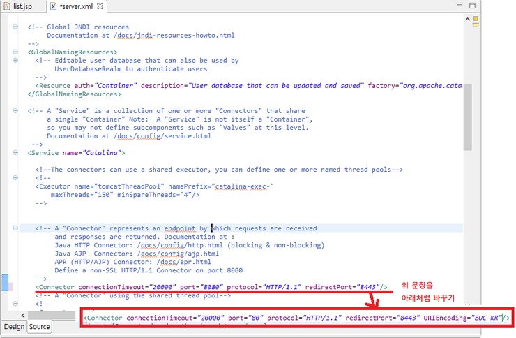Click the JSP file icon on list.jsp tab
This screenshot has width=516, height=338.
click(6, 7)
